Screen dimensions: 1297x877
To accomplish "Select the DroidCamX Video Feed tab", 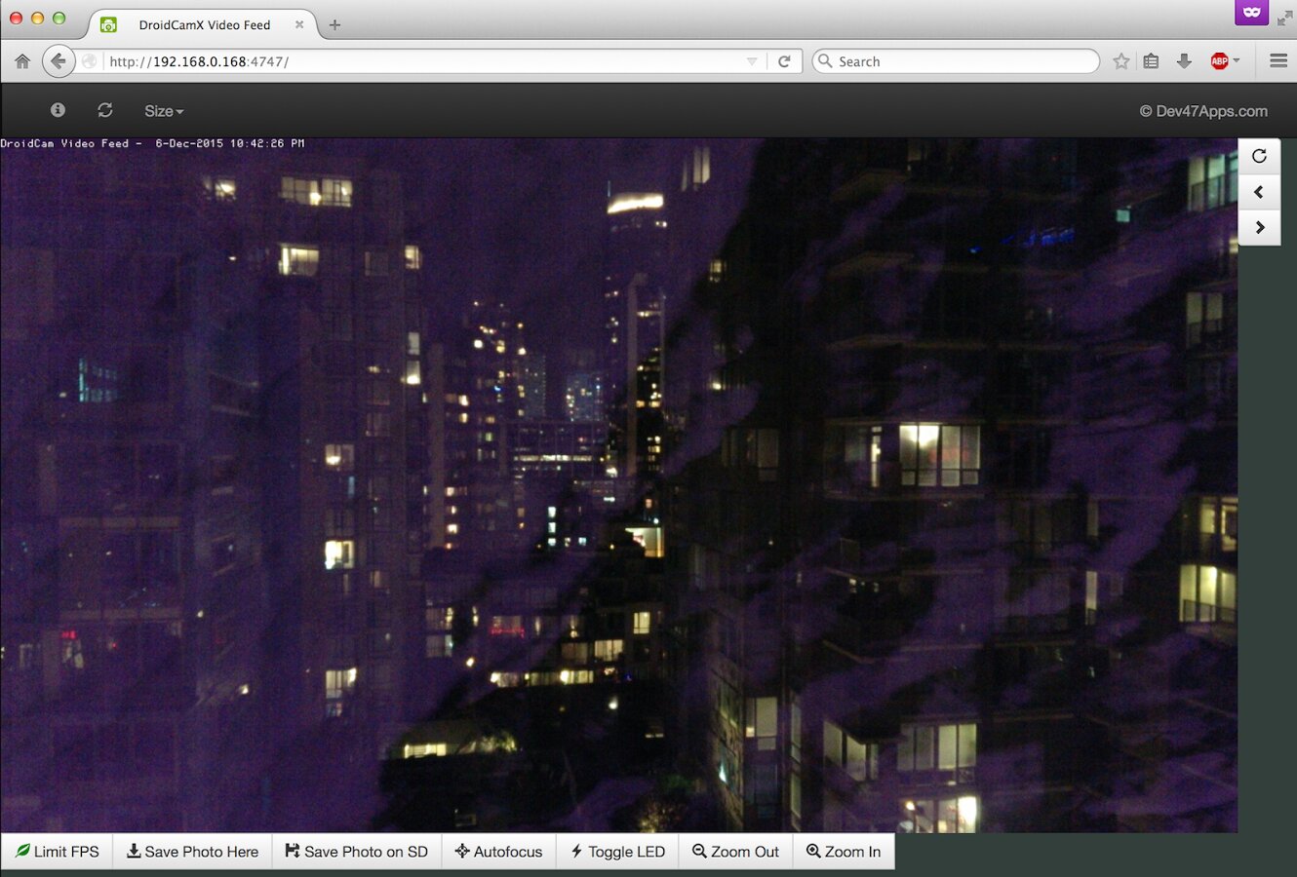I will click(x=203, y=24).
